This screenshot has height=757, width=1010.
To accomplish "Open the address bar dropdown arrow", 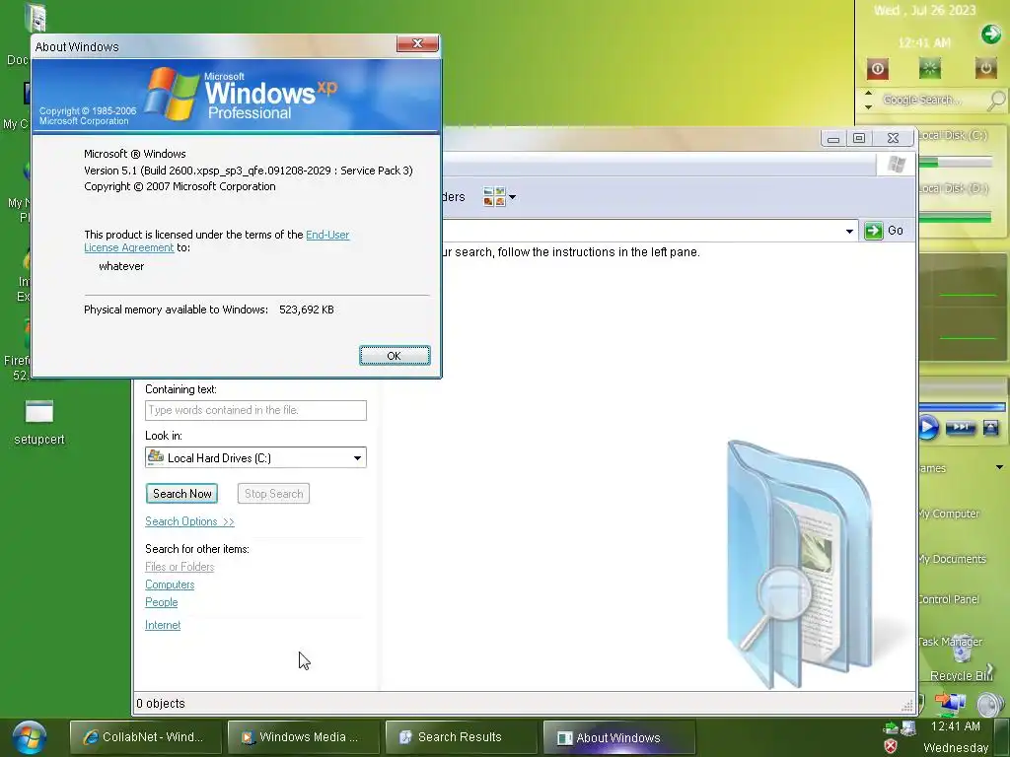I will 849,231.
